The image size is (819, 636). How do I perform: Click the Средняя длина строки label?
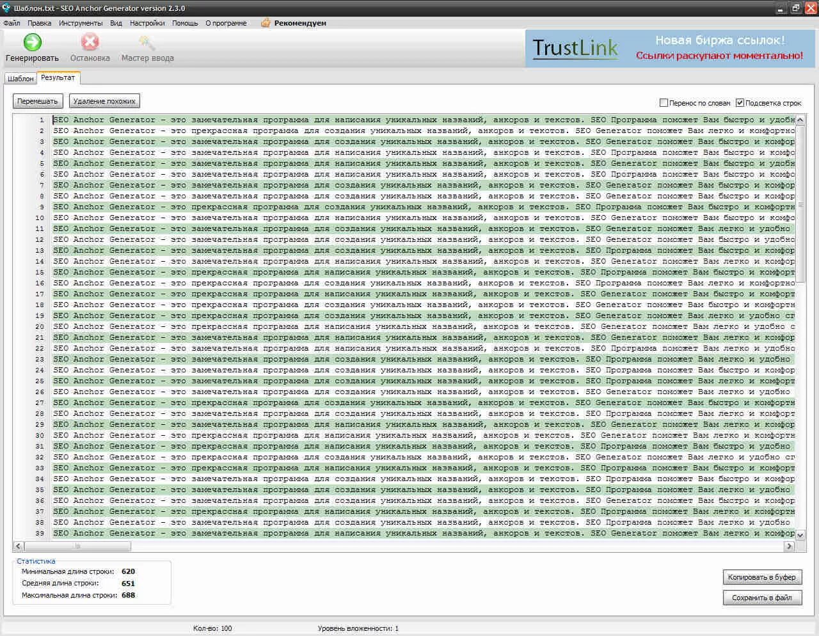pos(60,583)
